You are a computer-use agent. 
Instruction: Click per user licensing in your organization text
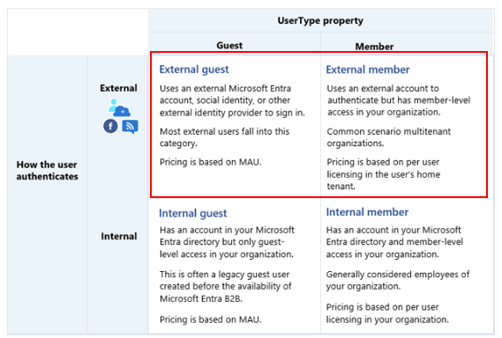tap(387, 313)
